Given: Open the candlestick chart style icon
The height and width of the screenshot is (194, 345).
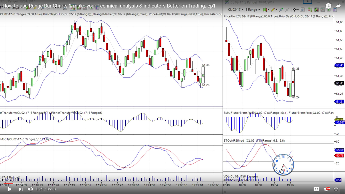Looking at the screenshot, I should 265,9.
